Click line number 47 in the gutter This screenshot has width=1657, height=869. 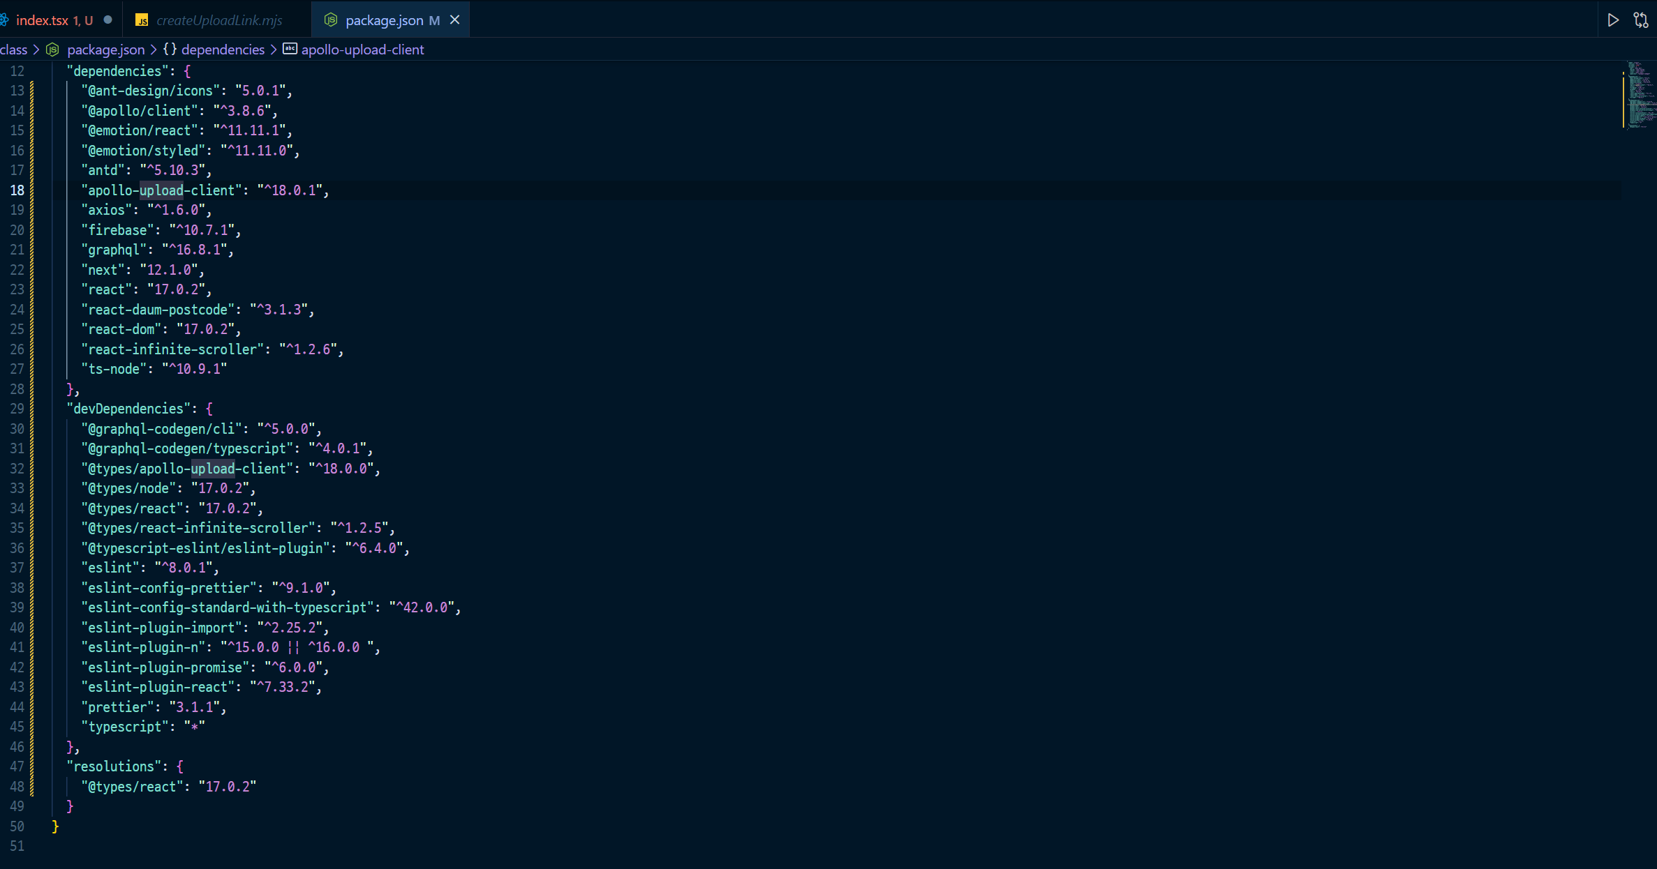tap(17, 766)
